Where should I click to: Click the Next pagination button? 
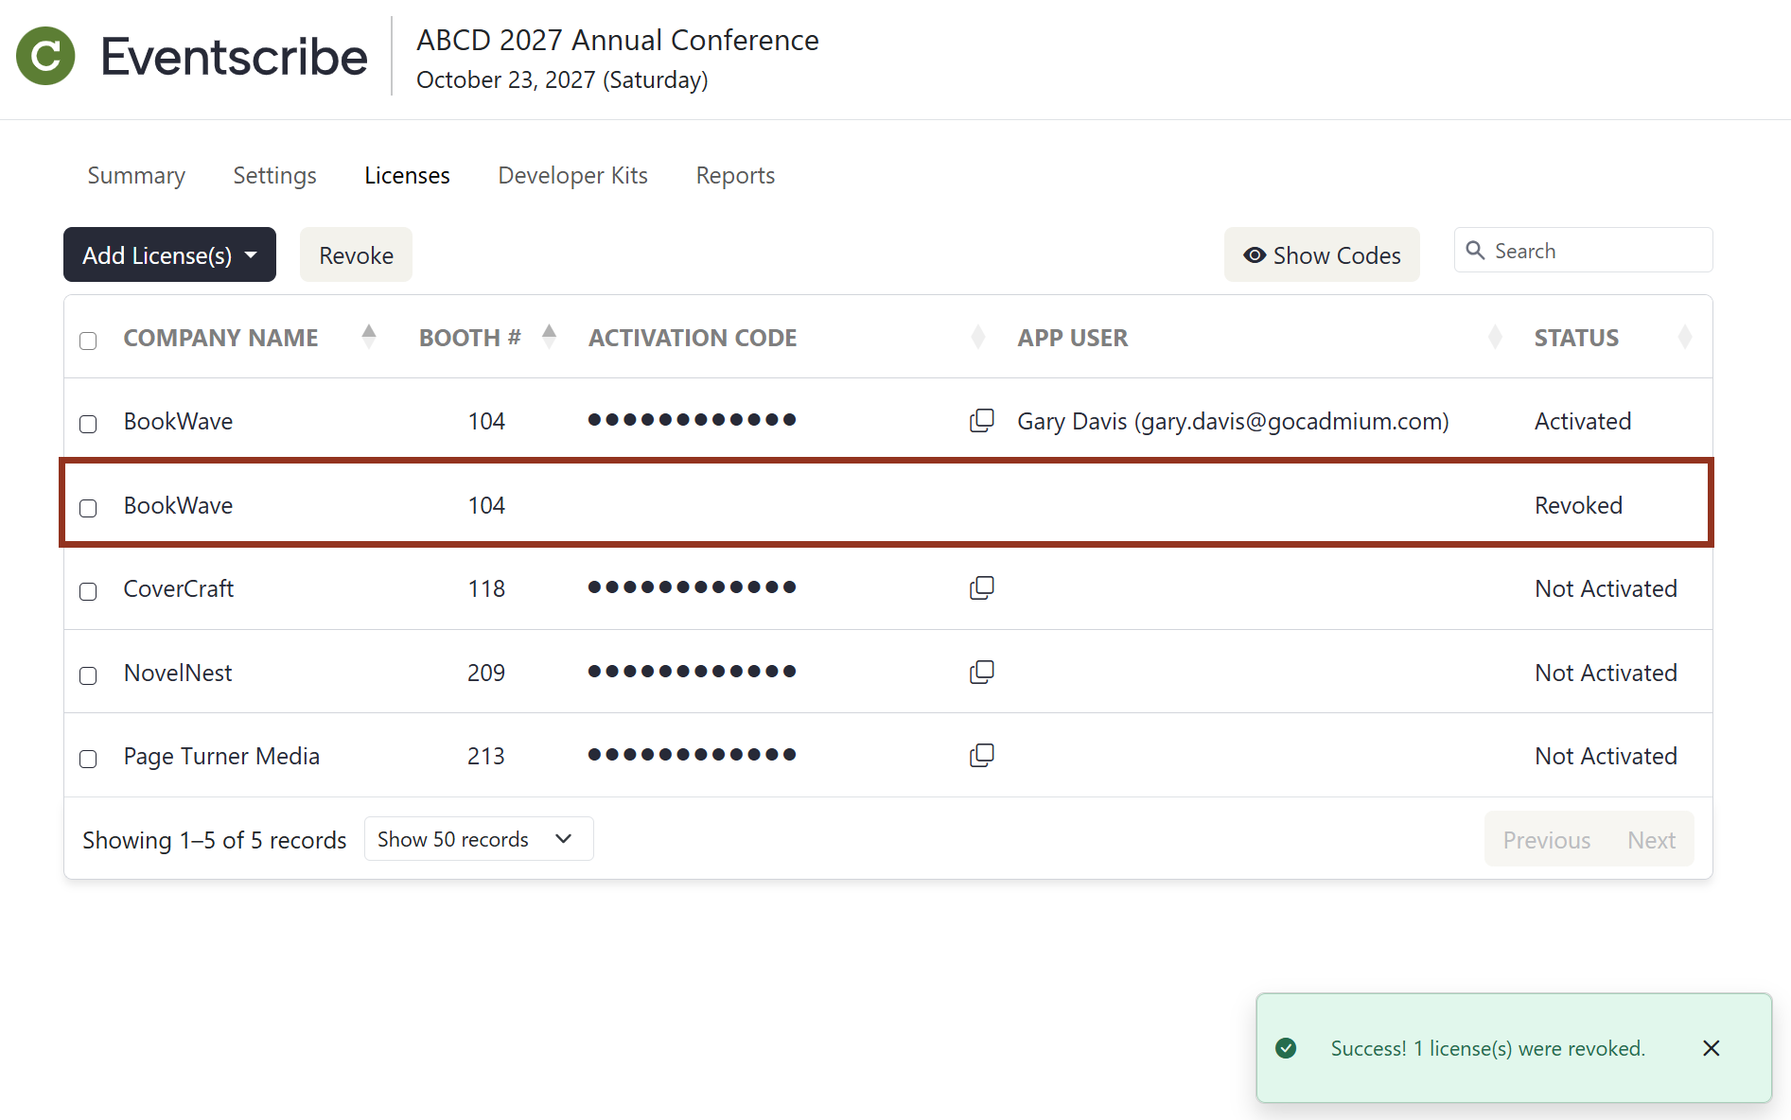1650,839
